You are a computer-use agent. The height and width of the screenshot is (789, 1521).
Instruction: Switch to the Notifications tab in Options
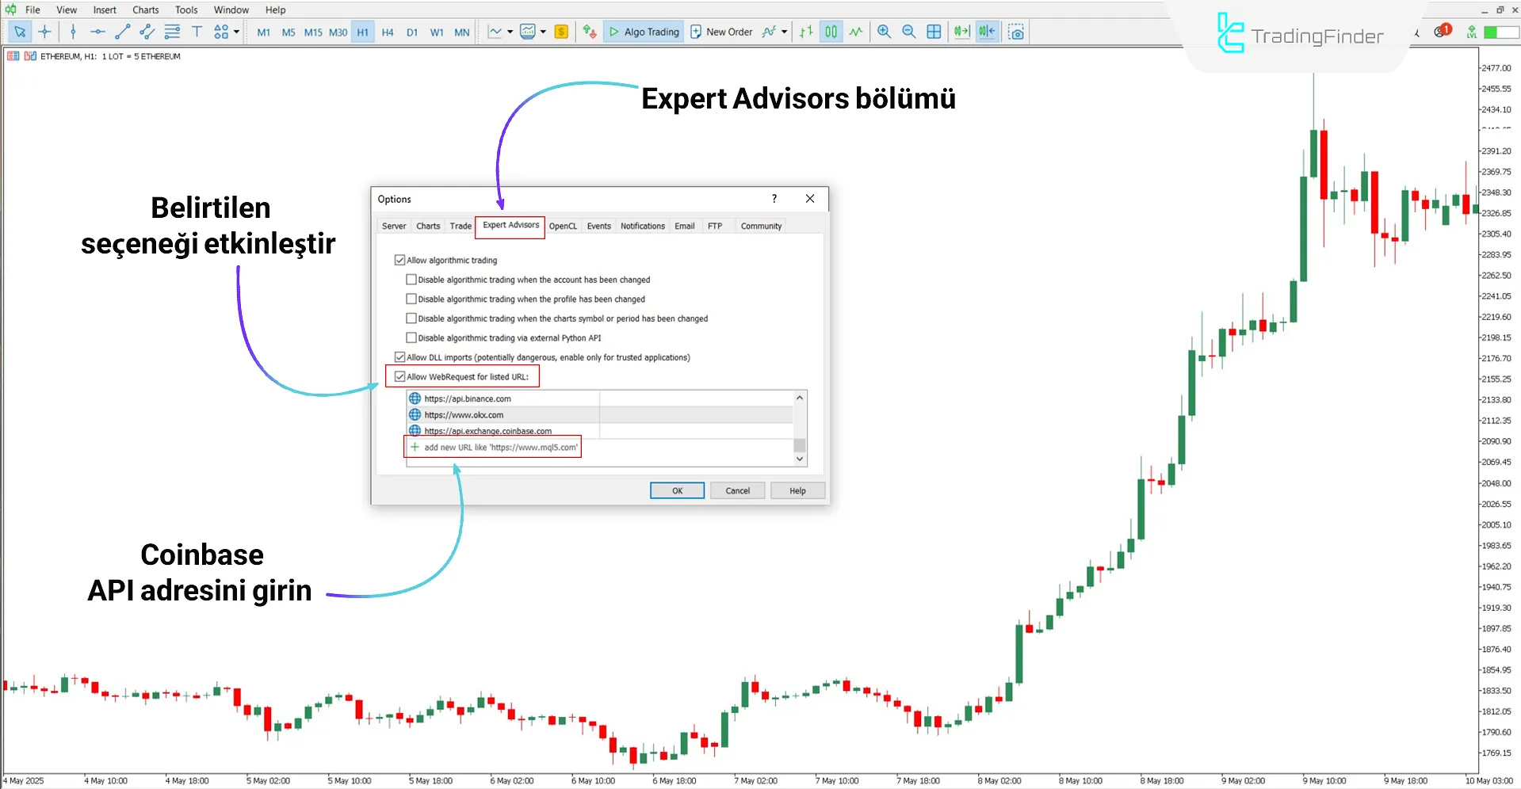tap(642, 226)
